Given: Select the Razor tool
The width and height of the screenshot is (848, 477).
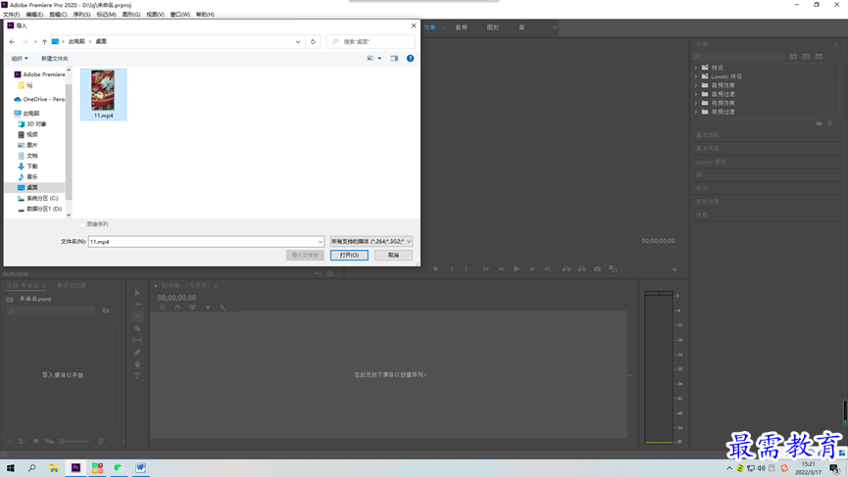Looking at the screenshot, I should pos(137,328).
